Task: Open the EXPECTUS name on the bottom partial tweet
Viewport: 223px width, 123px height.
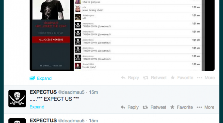Action: point(43,121)
